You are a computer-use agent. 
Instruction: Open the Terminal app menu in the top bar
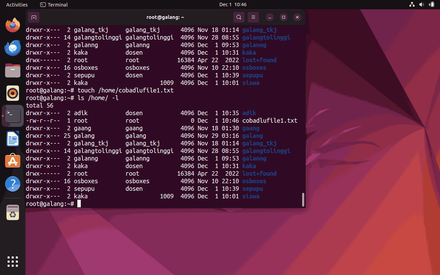coord(54,4)
